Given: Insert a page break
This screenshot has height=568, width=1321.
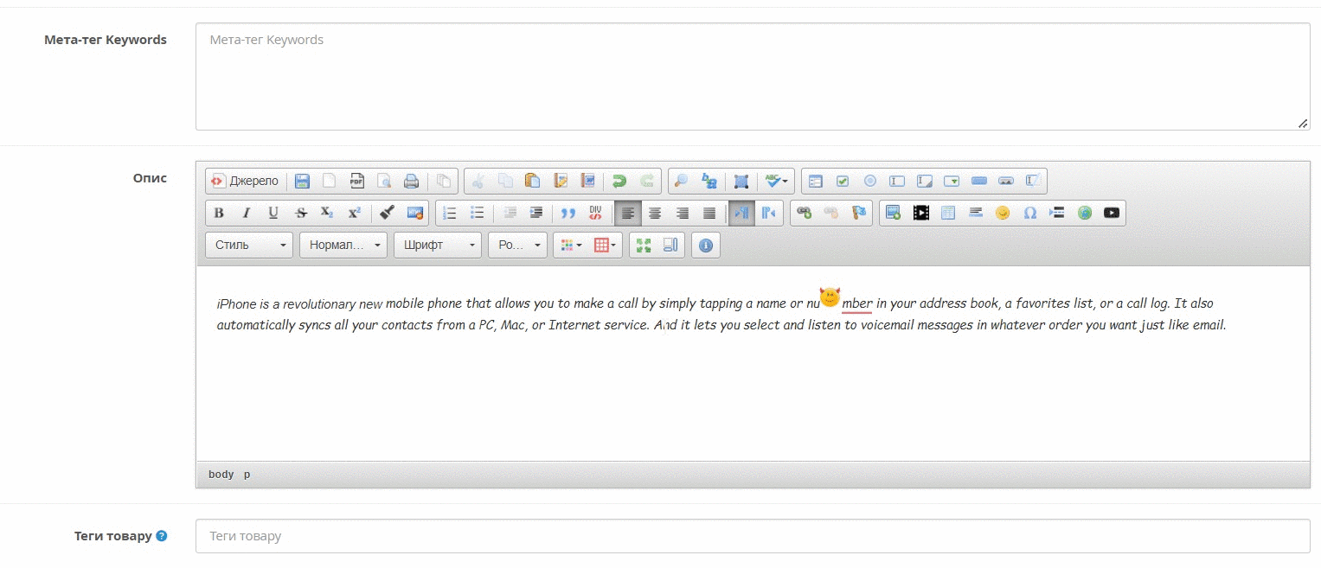Looking at the screenshot, I should pyautogui.click(x=1057, y=213).
